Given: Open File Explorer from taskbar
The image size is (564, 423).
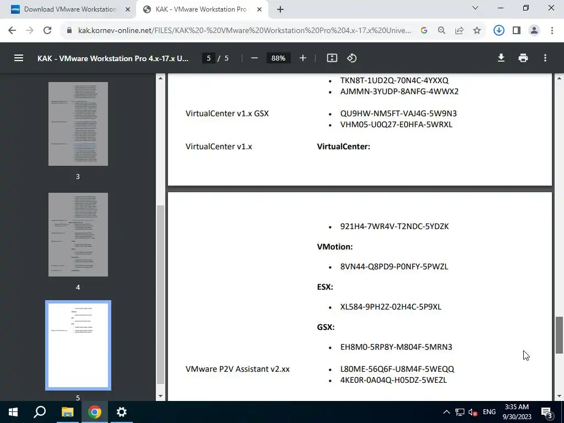Looking at the screenshot, I should tap(67, 412).
